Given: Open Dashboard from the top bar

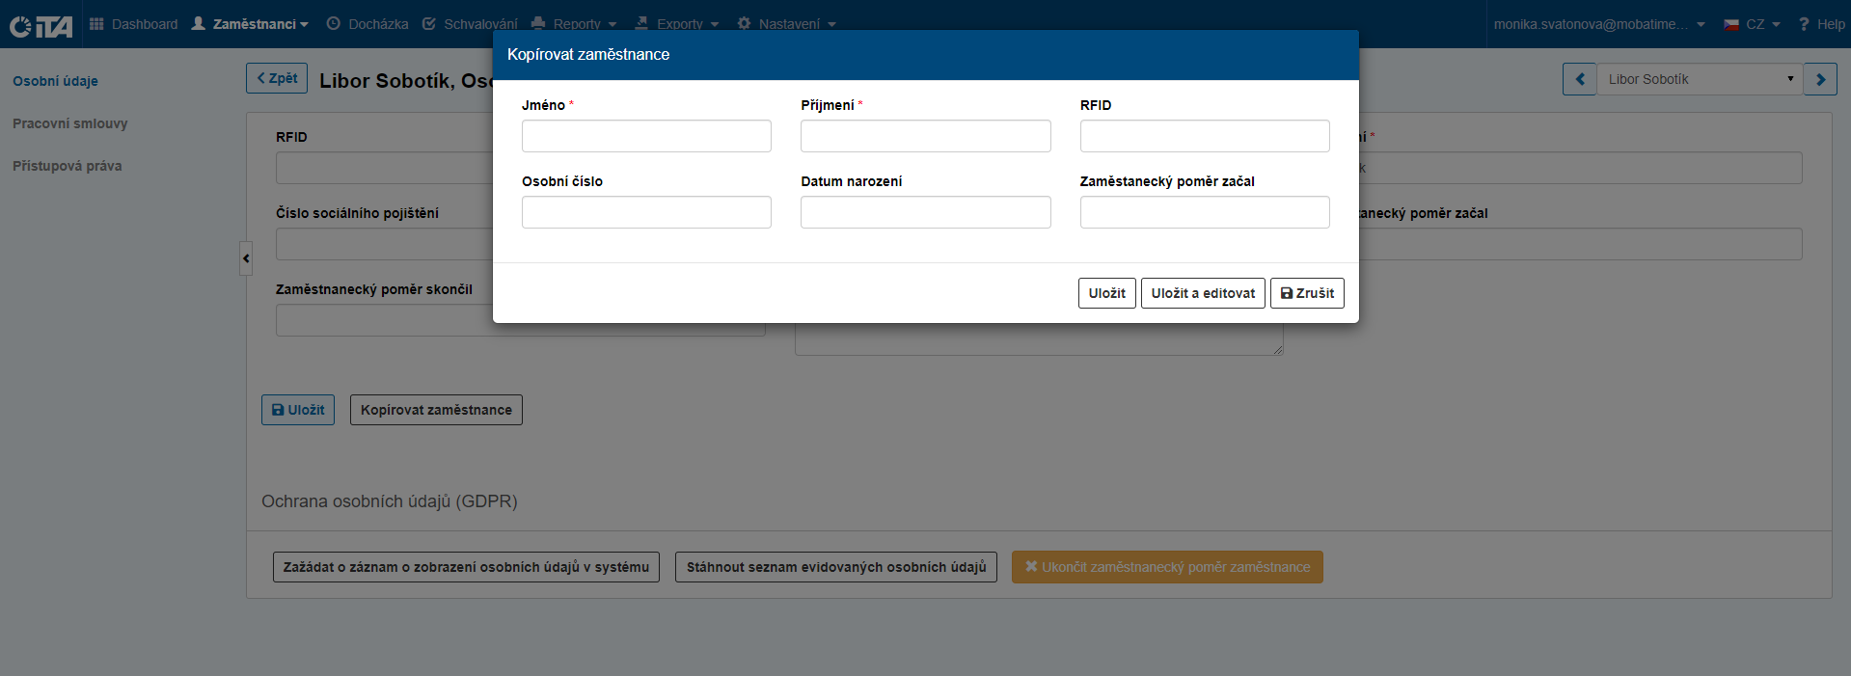Looking at the screenshot, I should (134, 24).
